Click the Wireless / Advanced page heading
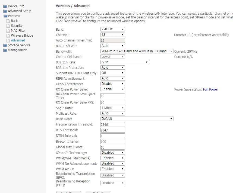Image resolution: width=233 pixels, height=193 pixels. tap(73, 6)
